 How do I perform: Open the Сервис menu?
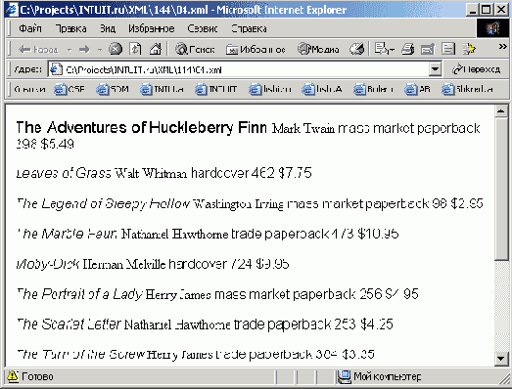tap(203, 28)
